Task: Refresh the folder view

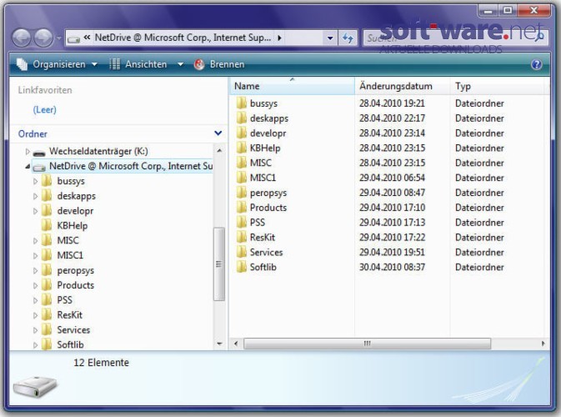Action: tap(348, 38)
